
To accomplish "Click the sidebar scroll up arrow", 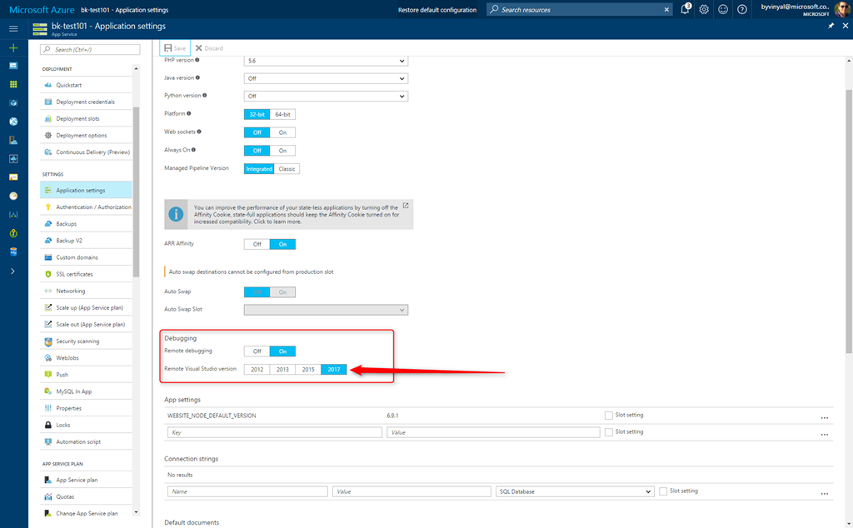I will pyautogui.click(x=136, y=68).
